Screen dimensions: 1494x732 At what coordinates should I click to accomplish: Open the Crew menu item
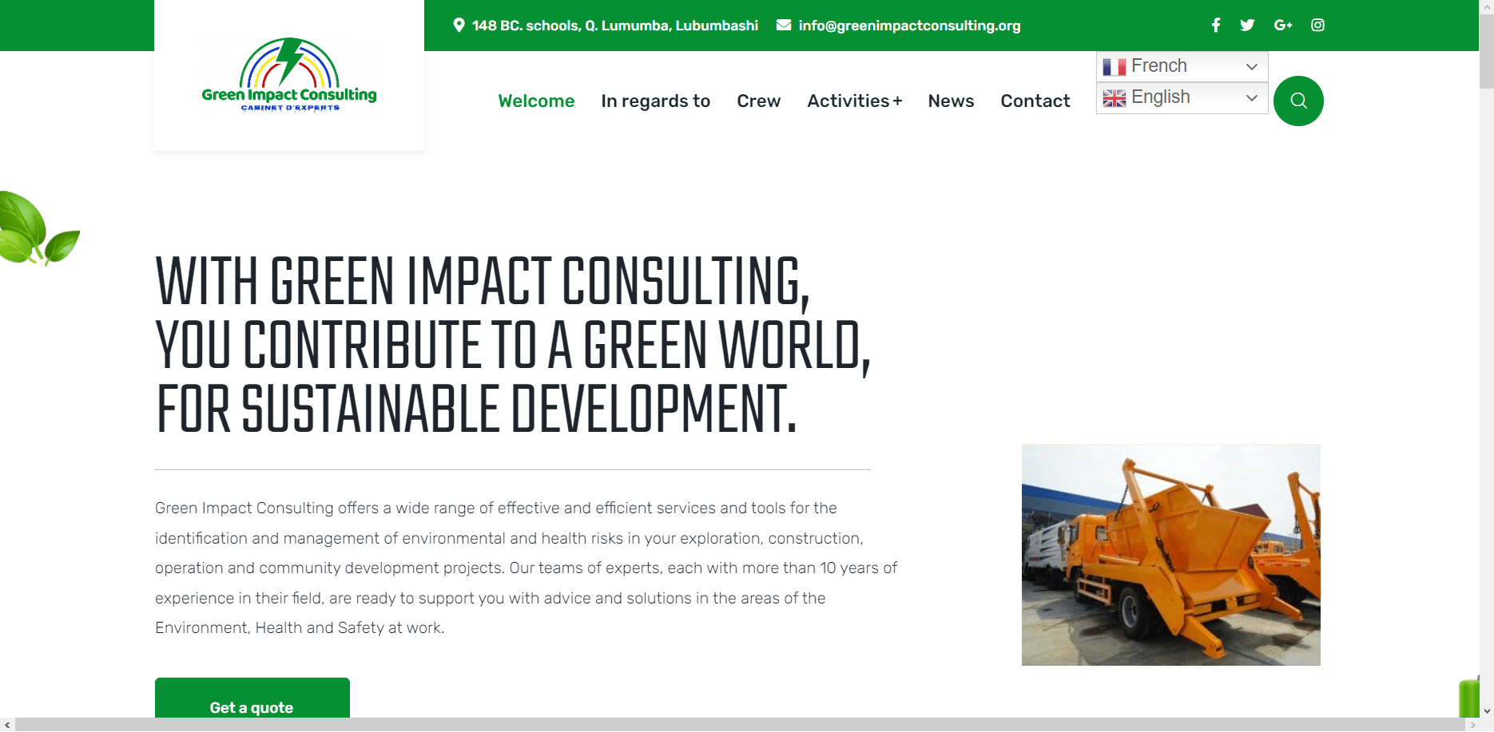coord(758,101)
